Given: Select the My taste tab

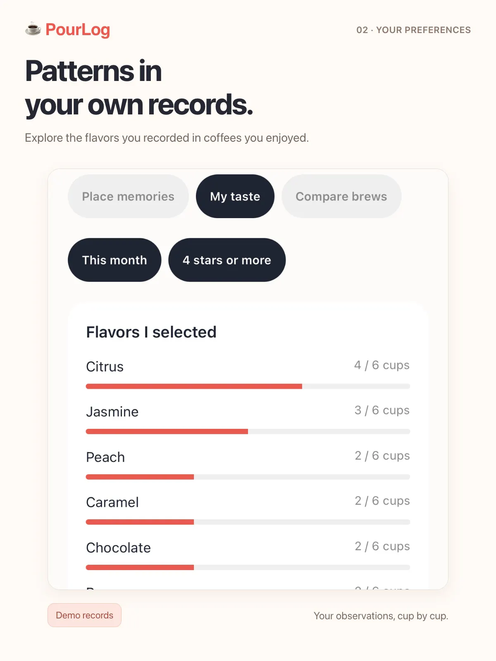Looking at the screenshot, I should coord(235,196).
